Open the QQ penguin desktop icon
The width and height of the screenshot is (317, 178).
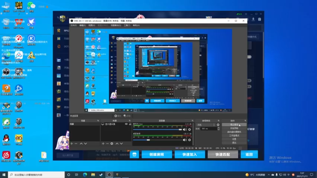pyautogui.click(x=6, y=140)
